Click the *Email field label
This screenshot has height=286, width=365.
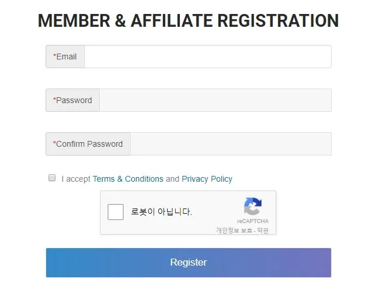coord(65,57)
